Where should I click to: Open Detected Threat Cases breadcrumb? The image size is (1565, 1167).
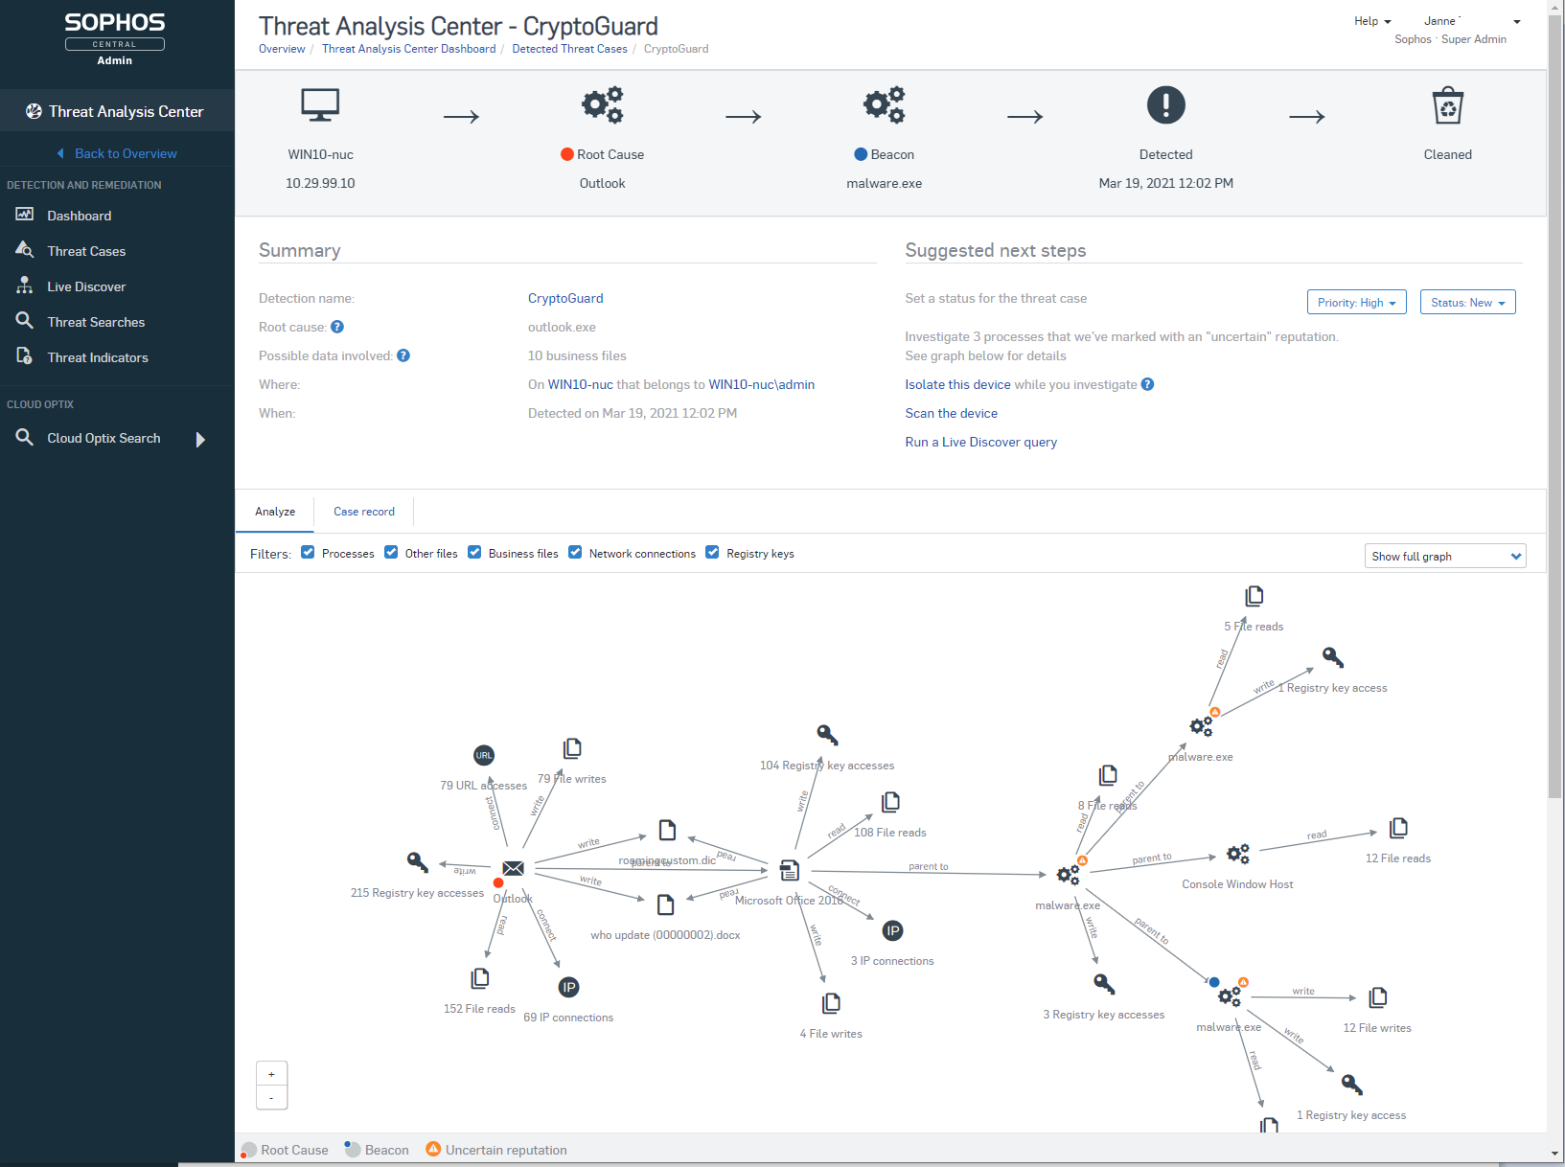pyautogui.click(x=569, y=49)
